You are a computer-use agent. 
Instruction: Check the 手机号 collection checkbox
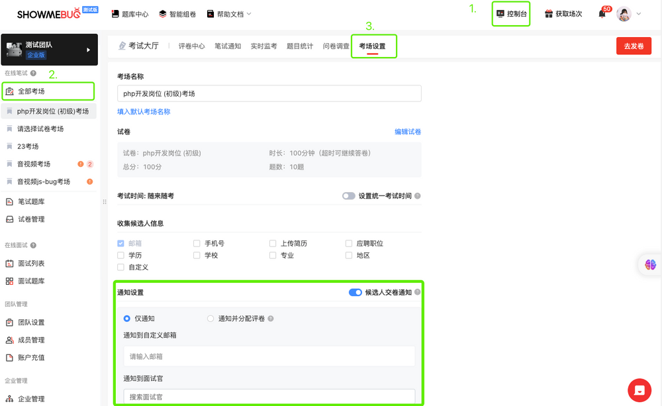196,243
